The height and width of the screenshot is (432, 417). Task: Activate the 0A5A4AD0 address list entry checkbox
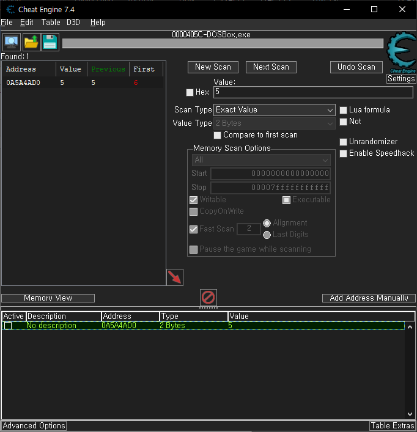(8, 326)
